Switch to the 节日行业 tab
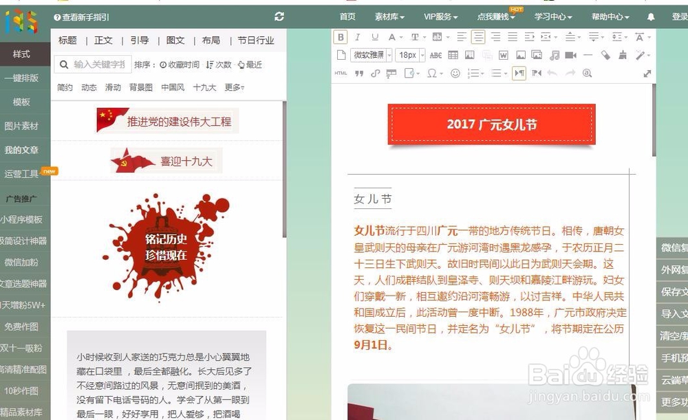The height and width of the screenshot is (420, 688). (x=256, y=41)
